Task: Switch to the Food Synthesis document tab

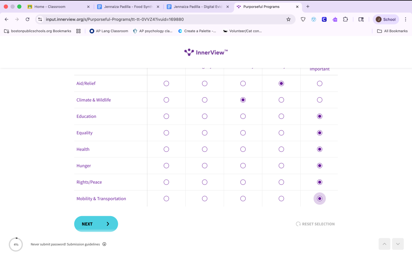Action: click(128, 6)
